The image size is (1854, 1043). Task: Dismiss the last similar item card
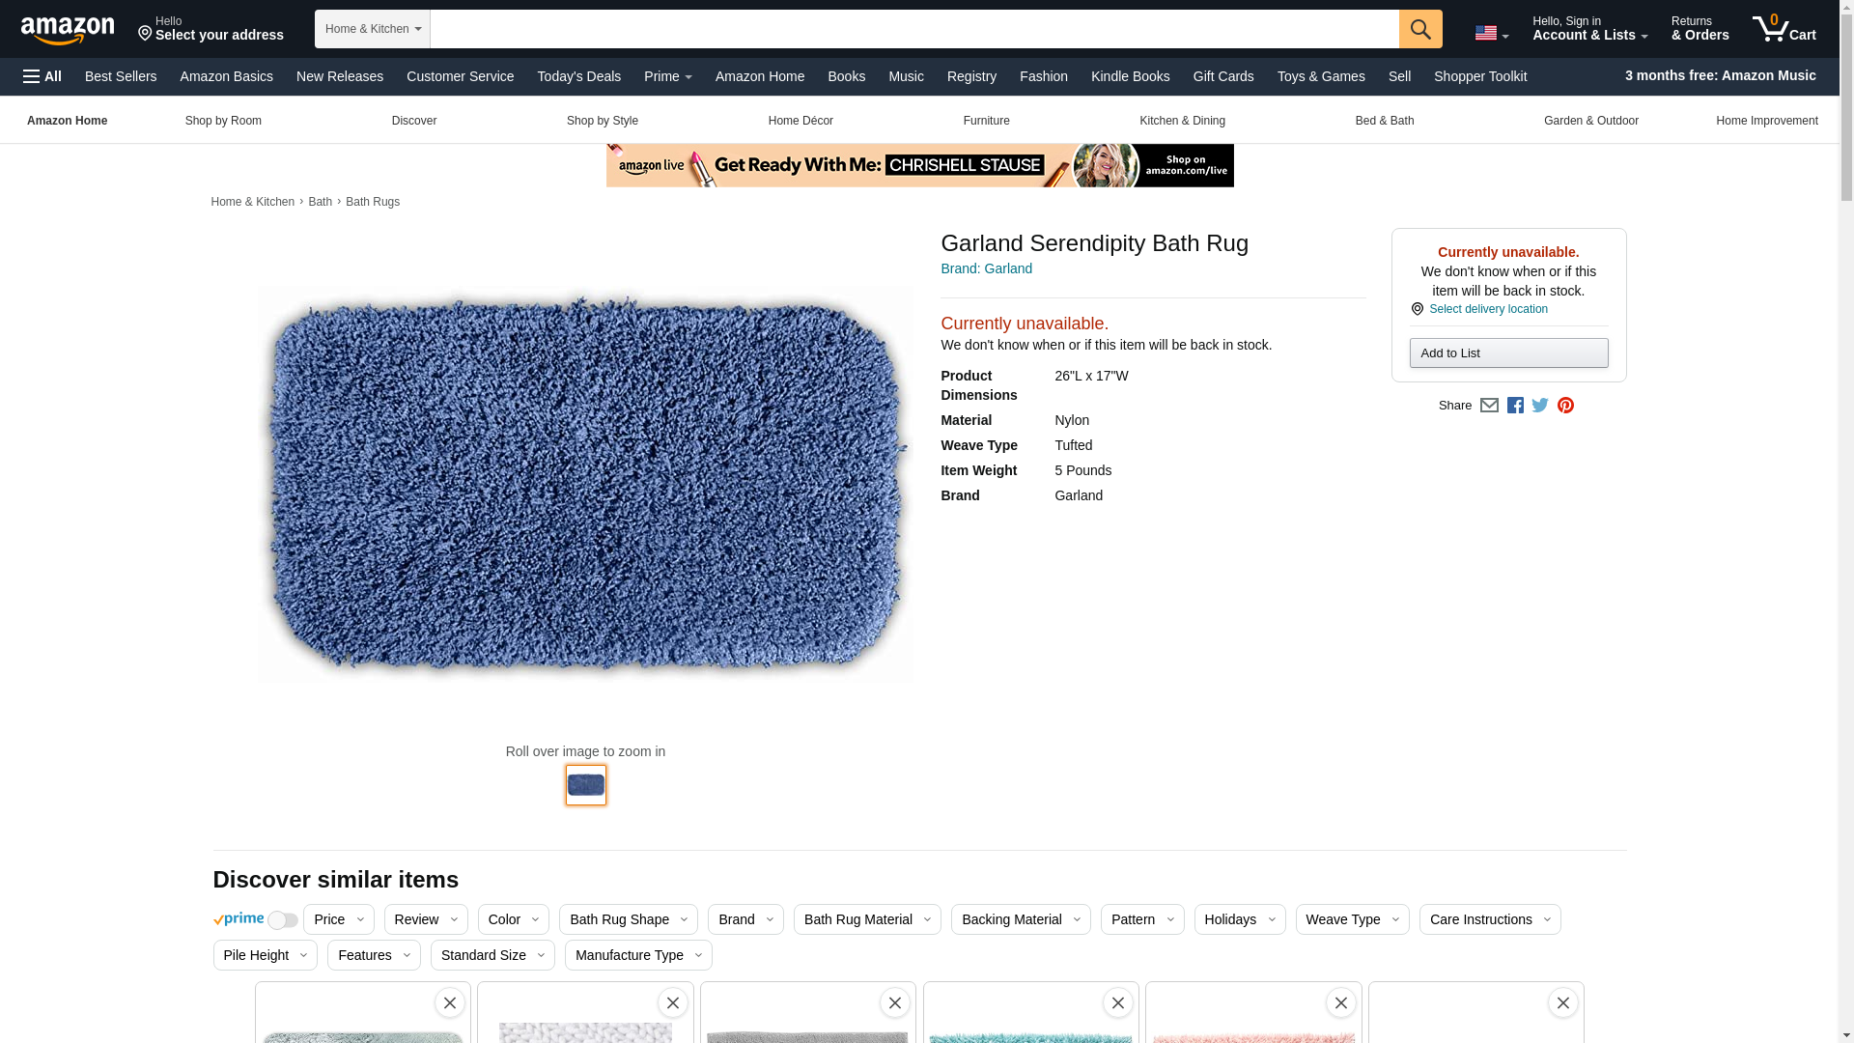tap(1562, 1002)
